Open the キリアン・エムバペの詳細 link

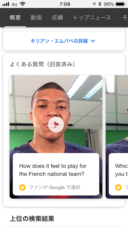point(59,41)
